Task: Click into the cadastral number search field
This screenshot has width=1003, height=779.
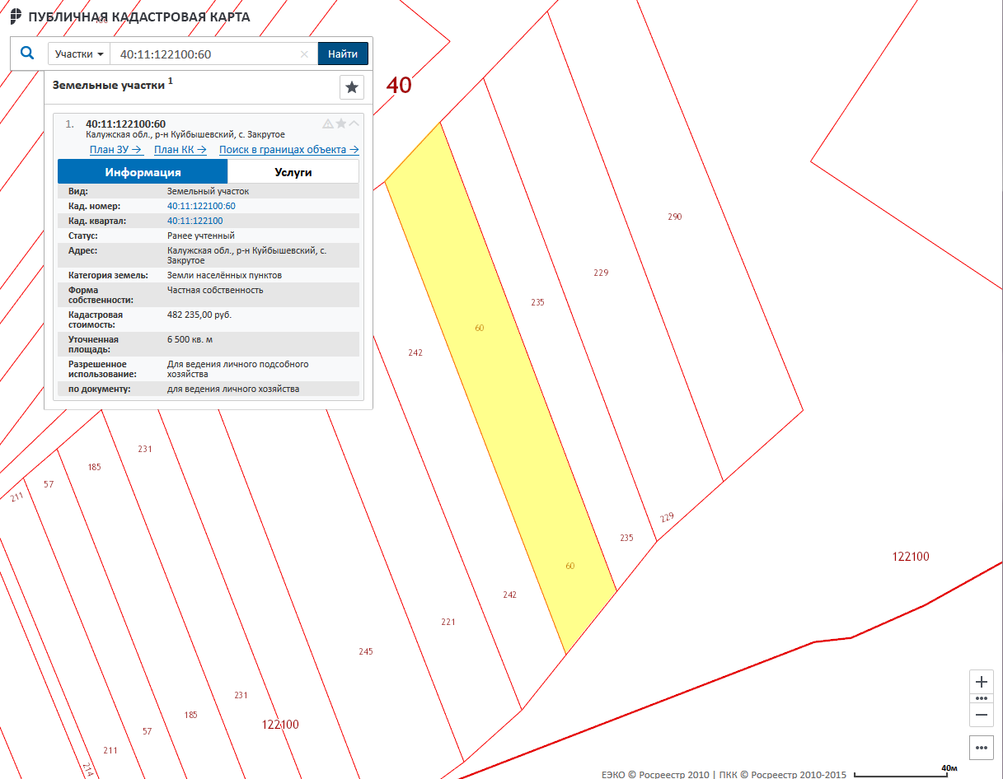Action: point(206,54)
